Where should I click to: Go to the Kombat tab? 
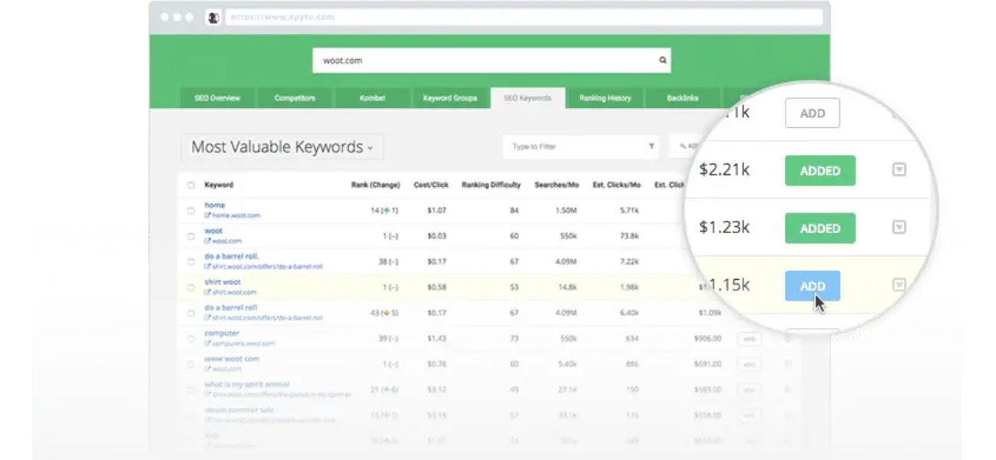(372, 98)
